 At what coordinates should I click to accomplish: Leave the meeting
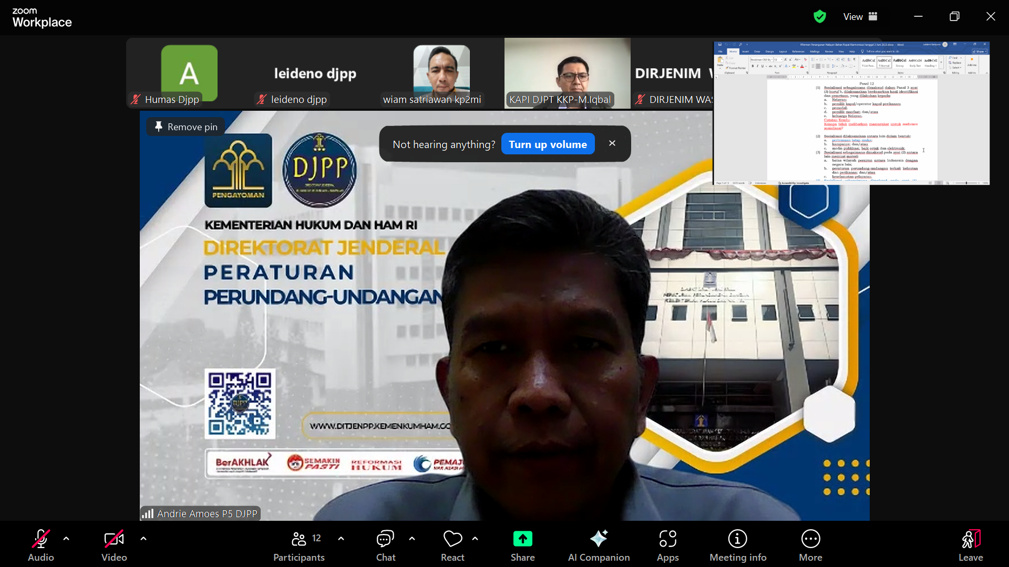pos(971,545)
